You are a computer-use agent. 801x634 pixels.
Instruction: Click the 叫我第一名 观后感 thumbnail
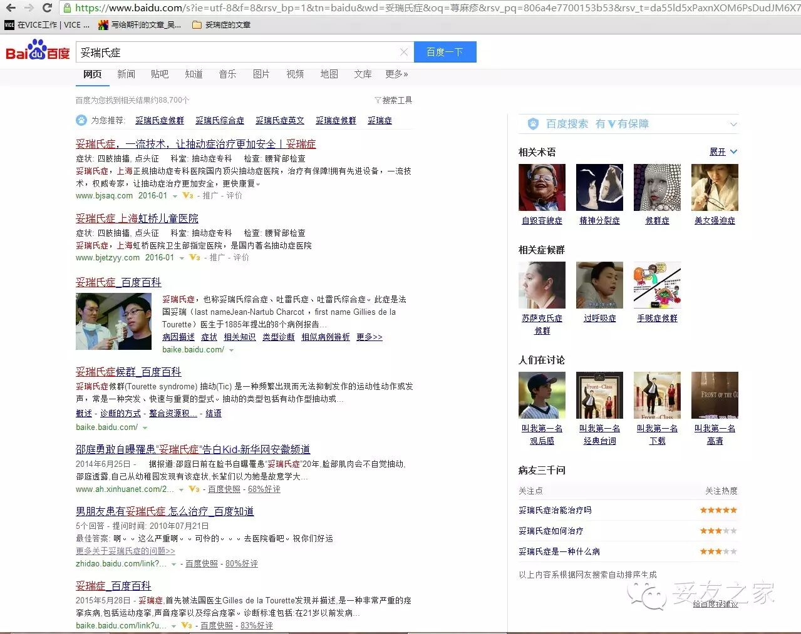click(x=542, y=395)
